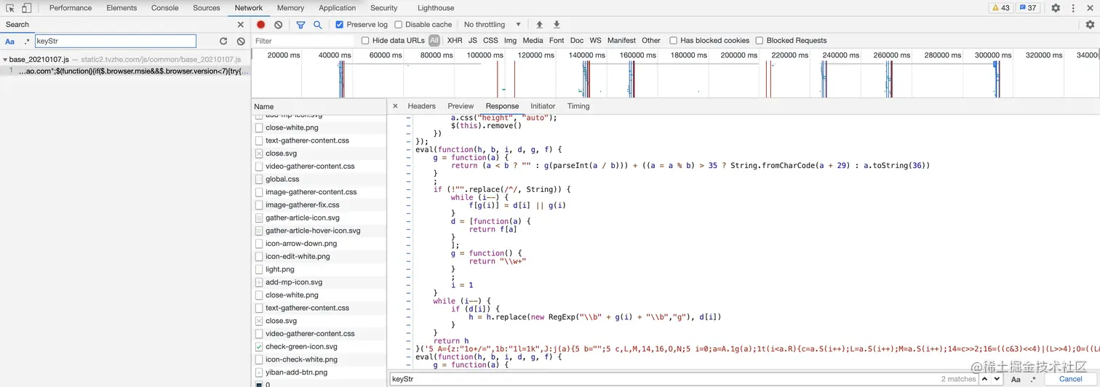Clear network log with the toolbar's circle-slash icon
The image size is (1100, 387).
[279, 25]
